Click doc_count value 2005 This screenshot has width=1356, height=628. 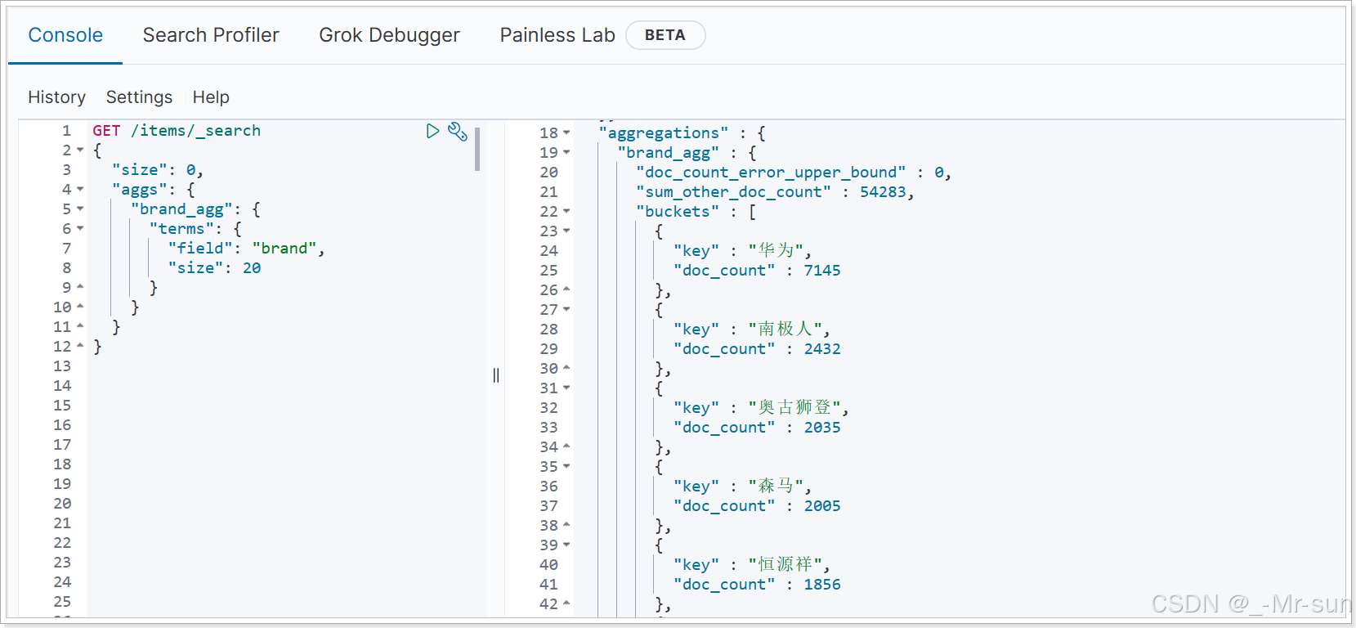click(x=822, y=506)
